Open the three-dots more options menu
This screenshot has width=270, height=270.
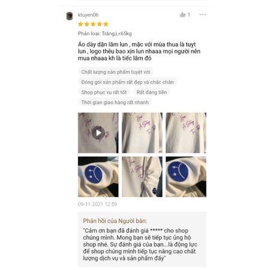(203, 14)
